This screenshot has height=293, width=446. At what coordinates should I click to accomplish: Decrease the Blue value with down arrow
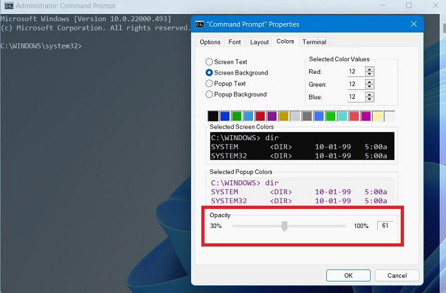point(370,99)
